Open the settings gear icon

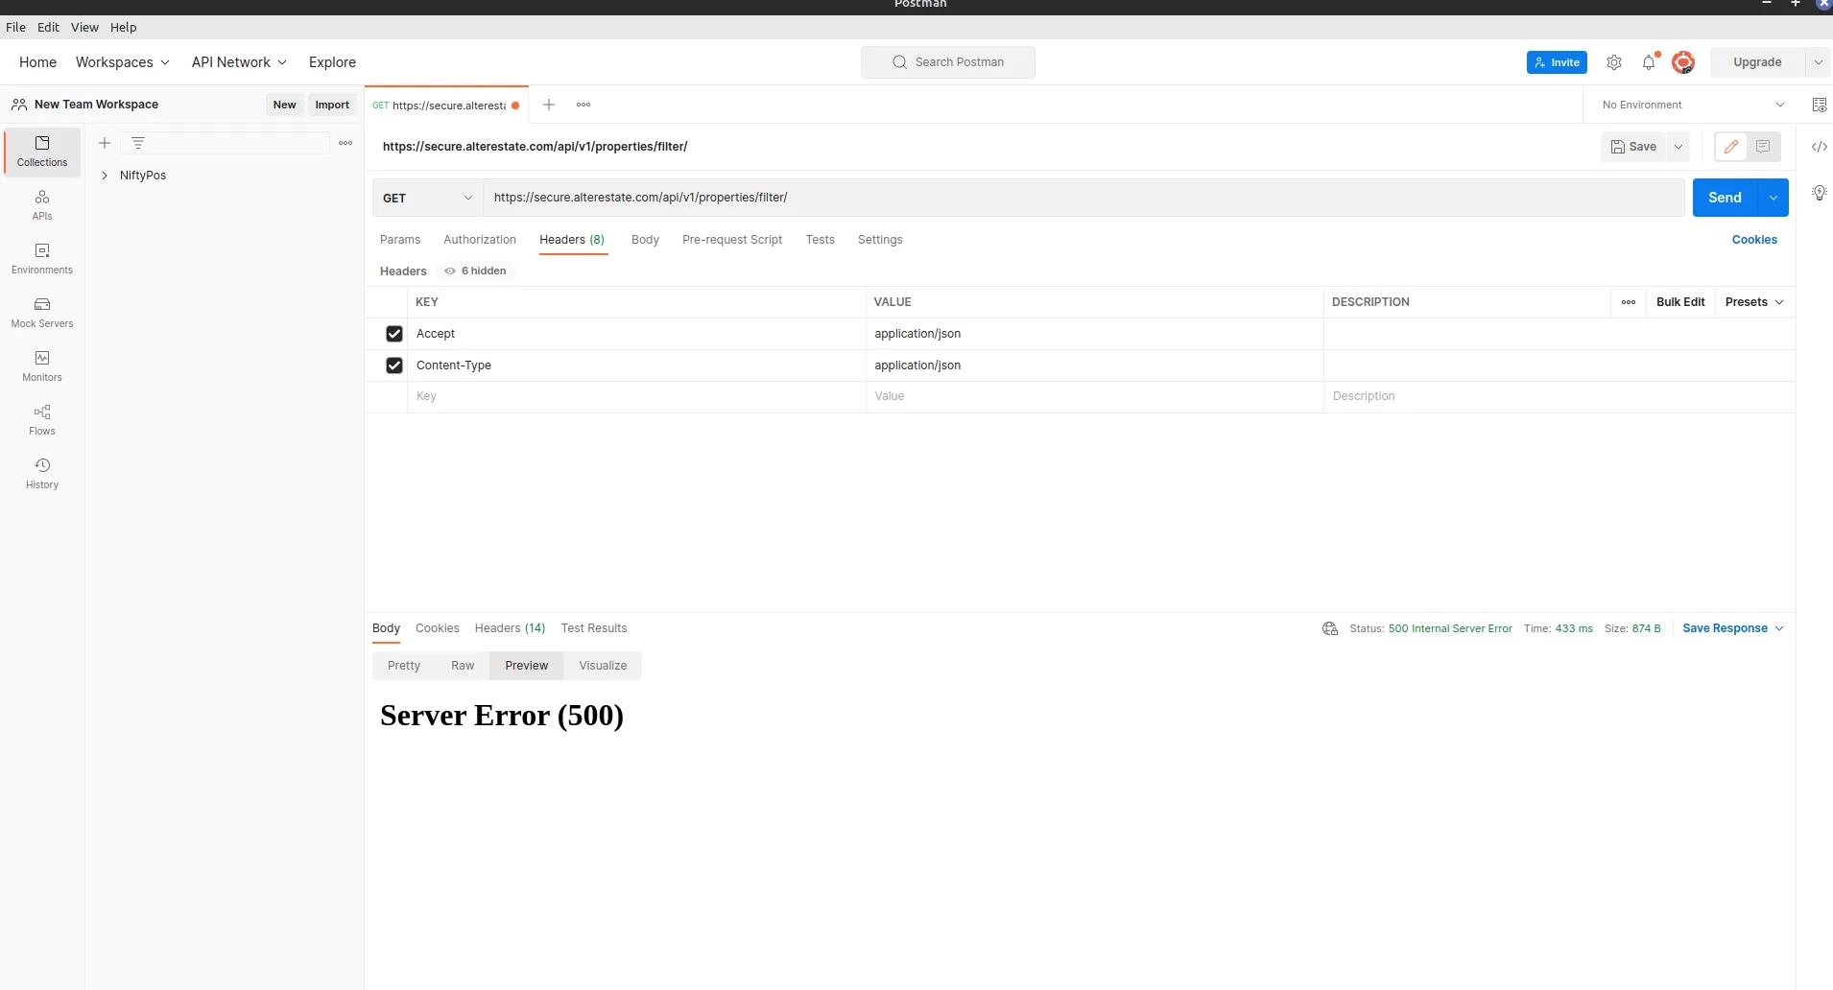pos(1614,62)
